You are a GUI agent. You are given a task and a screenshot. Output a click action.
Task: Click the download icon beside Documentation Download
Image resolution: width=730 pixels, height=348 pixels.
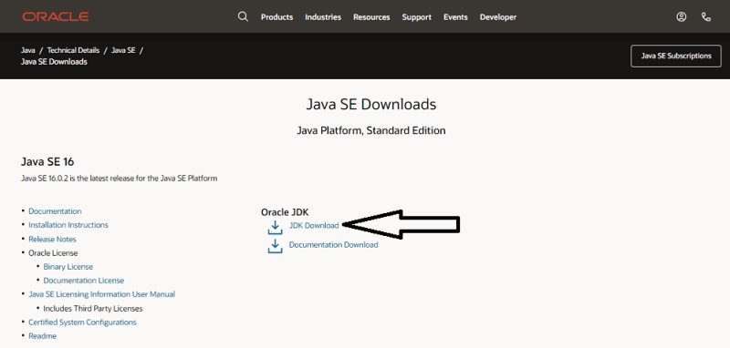[276, 246]
